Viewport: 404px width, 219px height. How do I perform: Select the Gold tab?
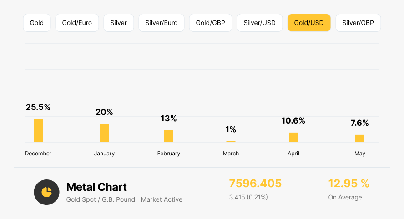[x=37, y=23]
